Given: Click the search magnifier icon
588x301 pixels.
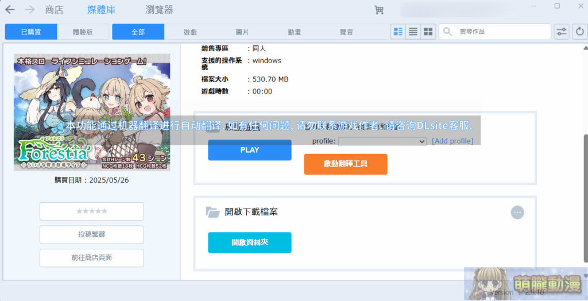Looking at the screenshot, I should [x=447, y=32].
